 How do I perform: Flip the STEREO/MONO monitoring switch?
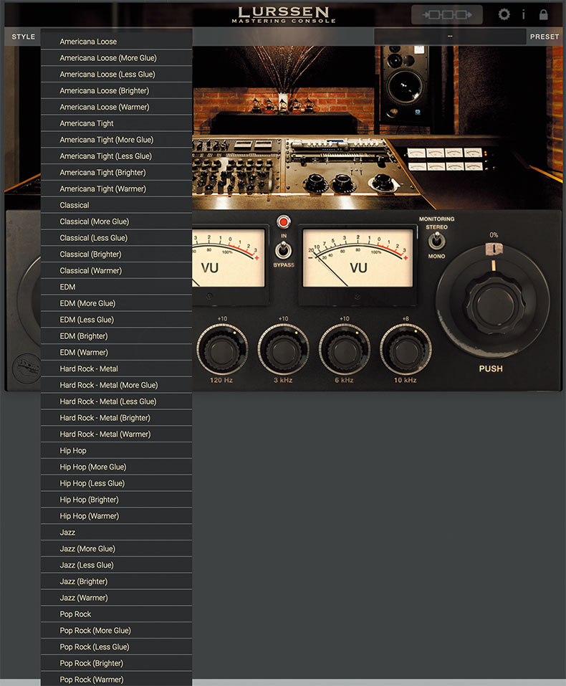436,241
